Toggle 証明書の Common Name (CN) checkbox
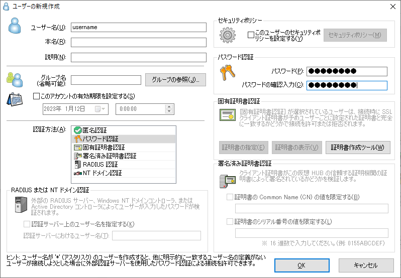401x278 pixels. coord(230,197)
